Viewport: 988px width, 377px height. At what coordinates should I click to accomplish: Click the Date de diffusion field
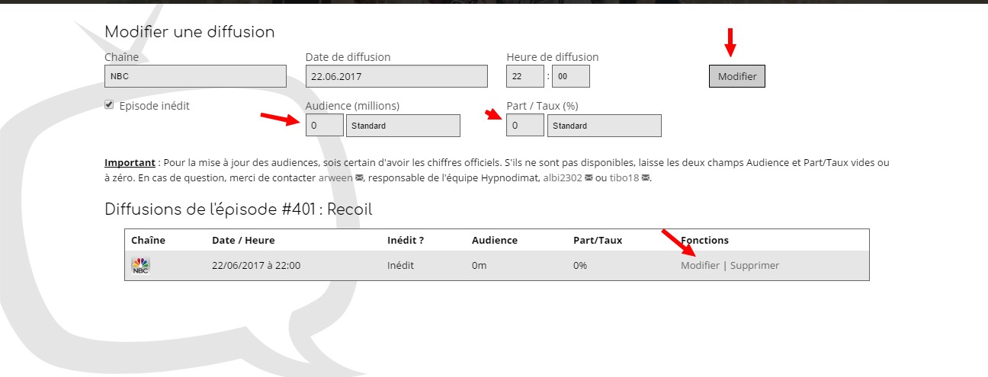(x=396, y=76)
